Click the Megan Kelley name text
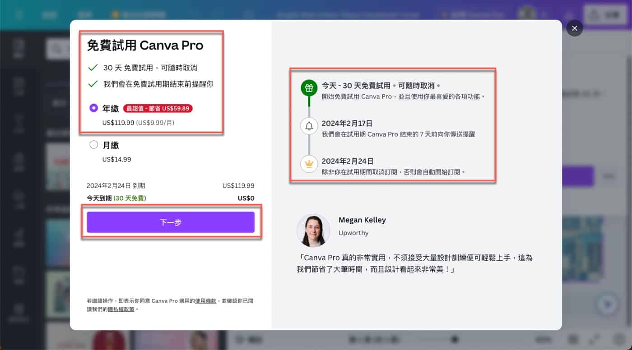 point(362,220)
